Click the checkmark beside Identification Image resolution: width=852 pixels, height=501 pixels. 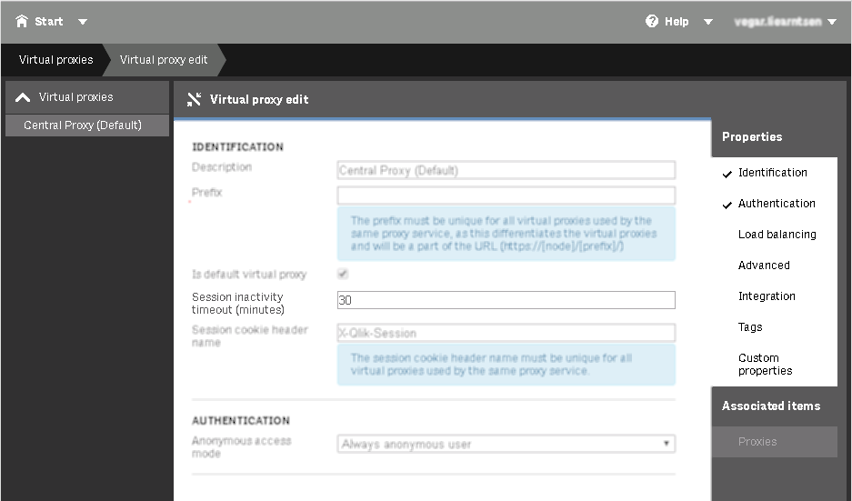point(727,174)
